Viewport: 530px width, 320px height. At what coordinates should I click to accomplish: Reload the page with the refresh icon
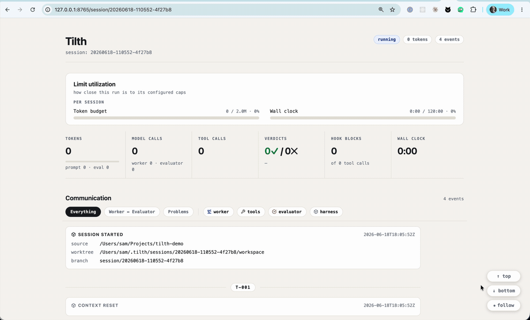coord(32,10)
